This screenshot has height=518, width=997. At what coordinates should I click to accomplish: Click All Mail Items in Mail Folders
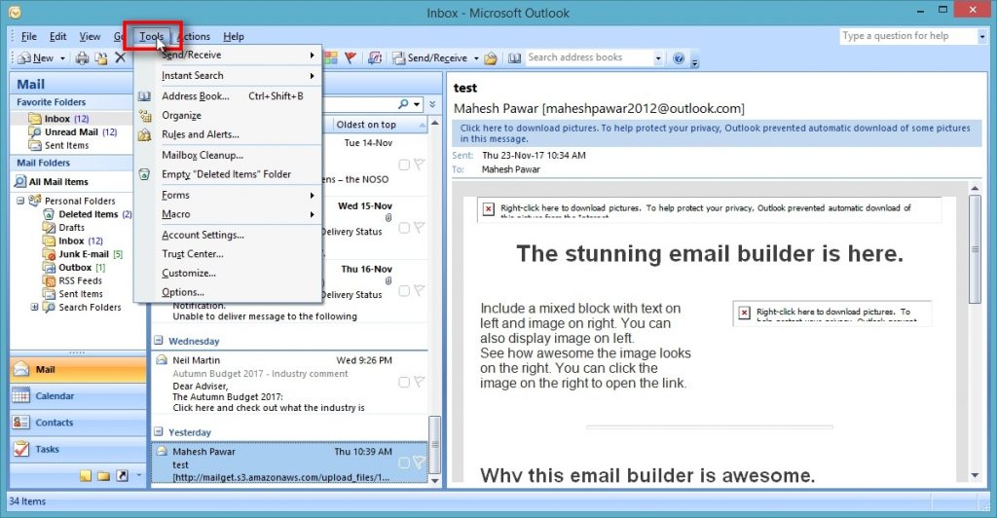coord(58,182)
